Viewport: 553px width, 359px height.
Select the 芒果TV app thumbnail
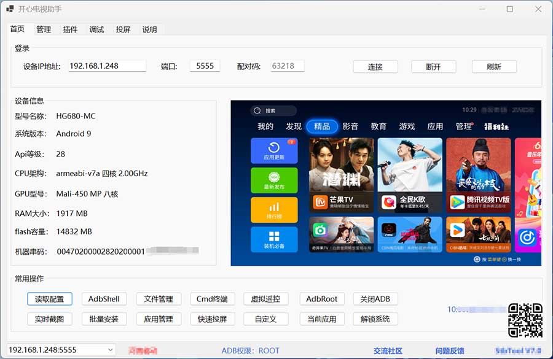tap(342, 175)
